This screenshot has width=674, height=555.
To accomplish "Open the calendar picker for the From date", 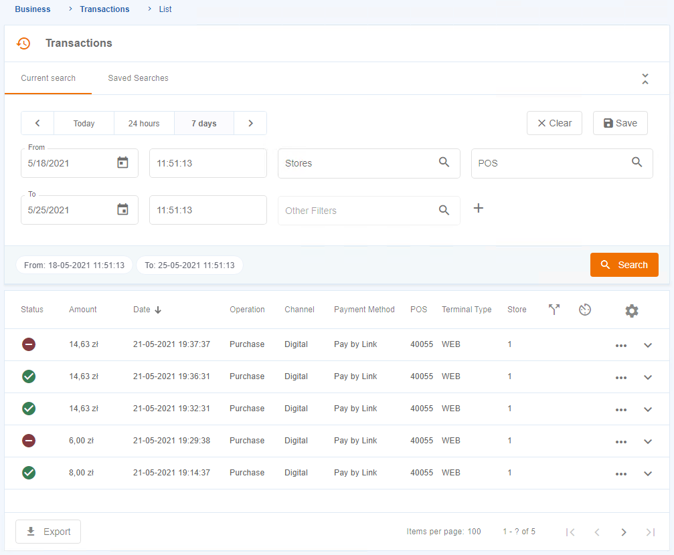I will [122, 163].
